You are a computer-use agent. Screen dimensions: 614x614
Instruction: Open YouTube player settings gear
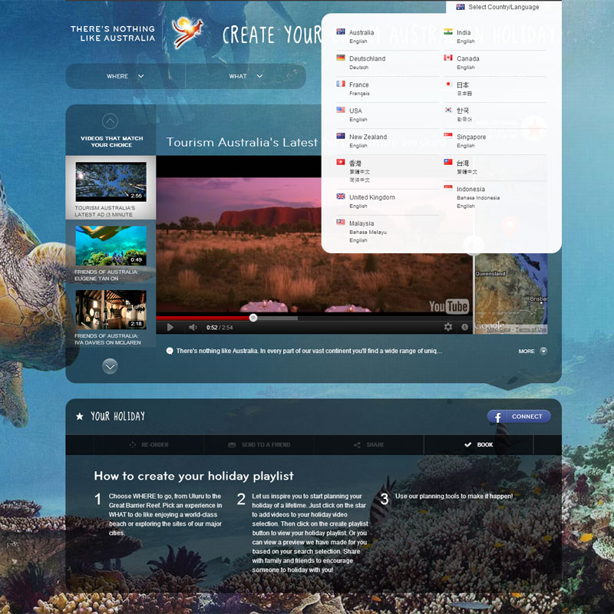[x=448, y=327]
